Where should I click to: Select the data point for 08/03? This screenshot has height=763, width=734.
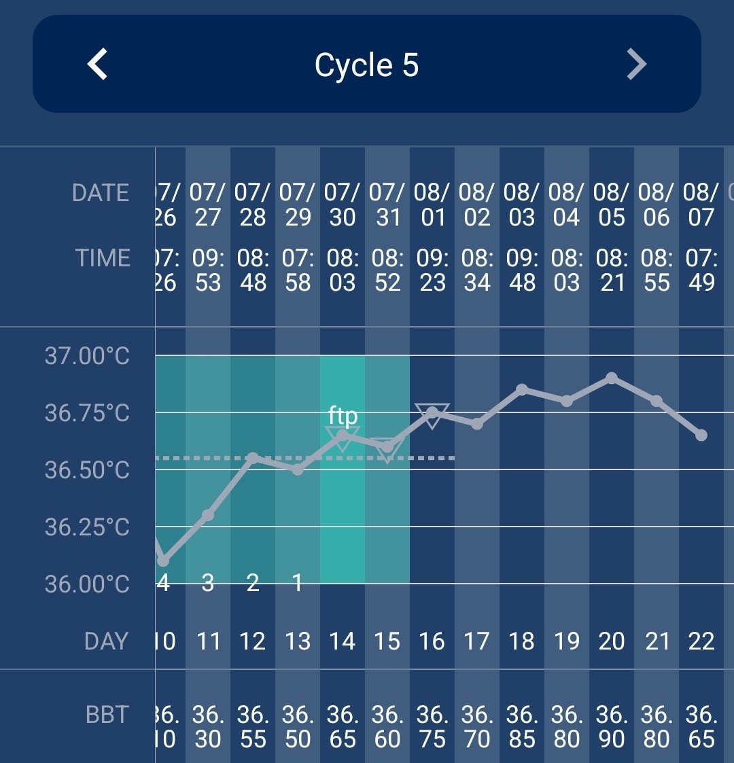[x=522, y=389]
